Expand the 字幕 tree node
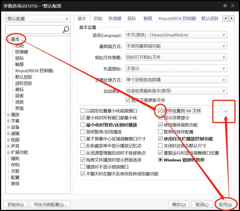 [8, 121]
